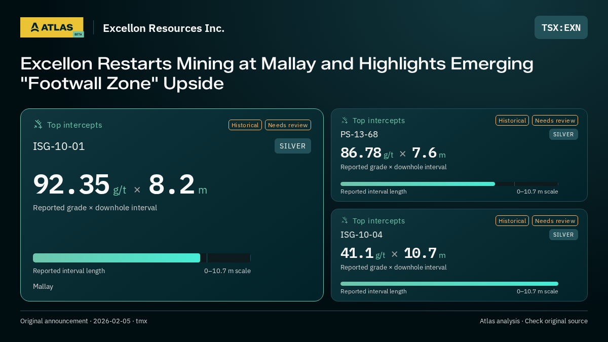
Task: Click the TSX:EXN ticker badge
Action: pyautogui.click(x=561, y=27)
